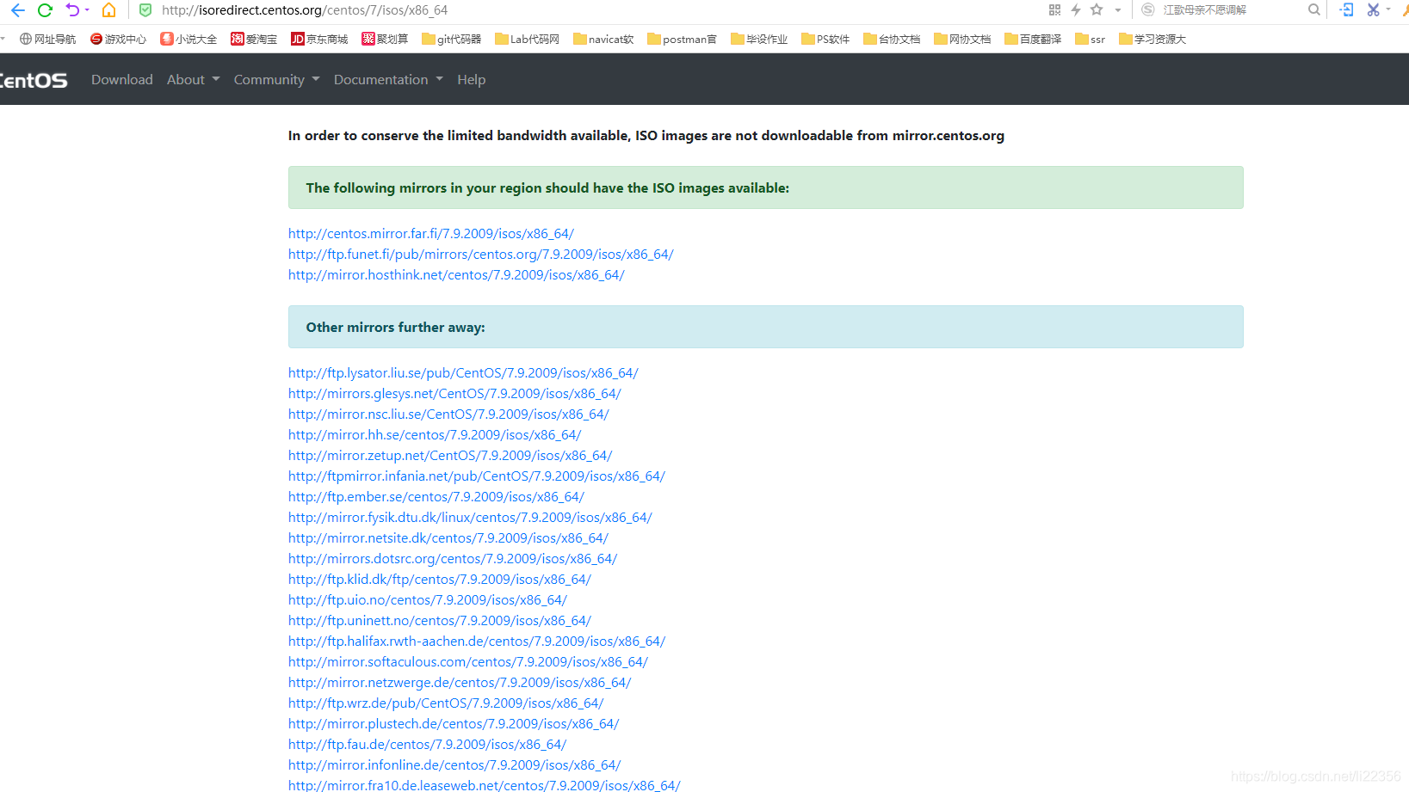Open the mirror.fysik.dtu.dk mirror link

pyautogui.click(x=470, y=518)
